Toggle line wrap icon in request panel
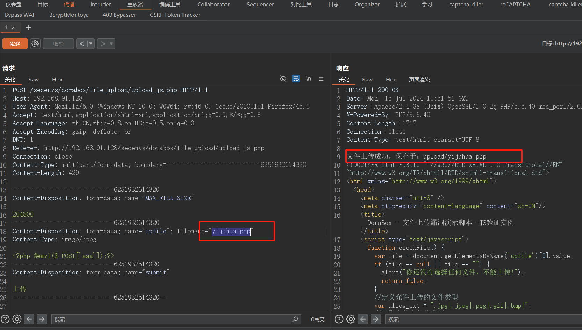This screenshot has height=330, width=582. point(296,79)
